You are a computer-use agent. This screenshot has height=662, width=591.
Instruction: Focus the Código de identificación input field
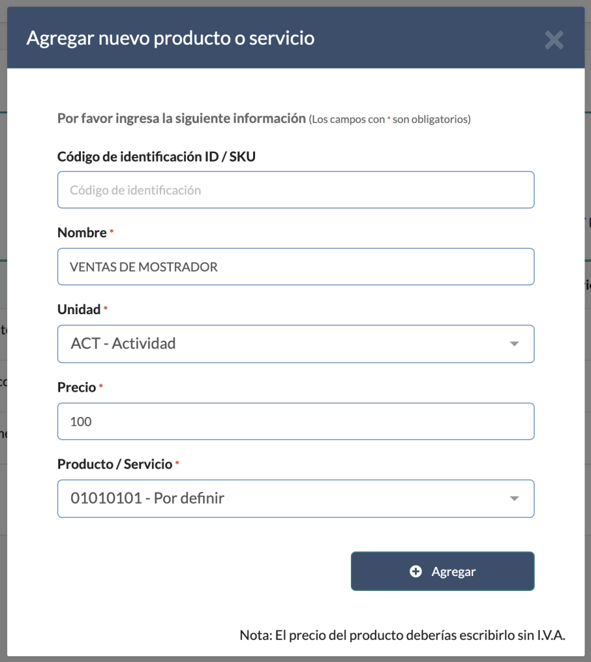click(296, 190)
